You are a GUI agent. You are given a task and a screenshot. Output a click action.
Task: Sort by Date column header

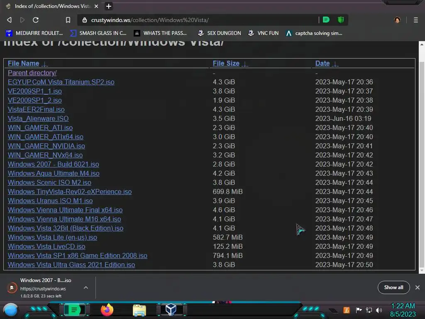(x=322, y=63)
